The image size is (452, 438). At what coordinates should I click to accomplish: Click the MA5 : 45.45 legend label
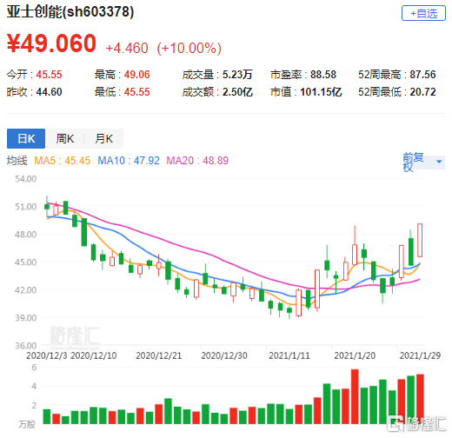[x=62, y=161]
